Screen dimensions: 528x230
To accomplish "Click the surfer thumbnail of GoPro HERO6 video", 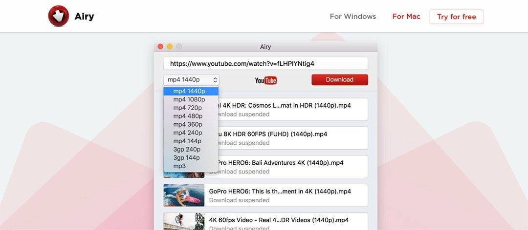I will (x=184, y=195).
